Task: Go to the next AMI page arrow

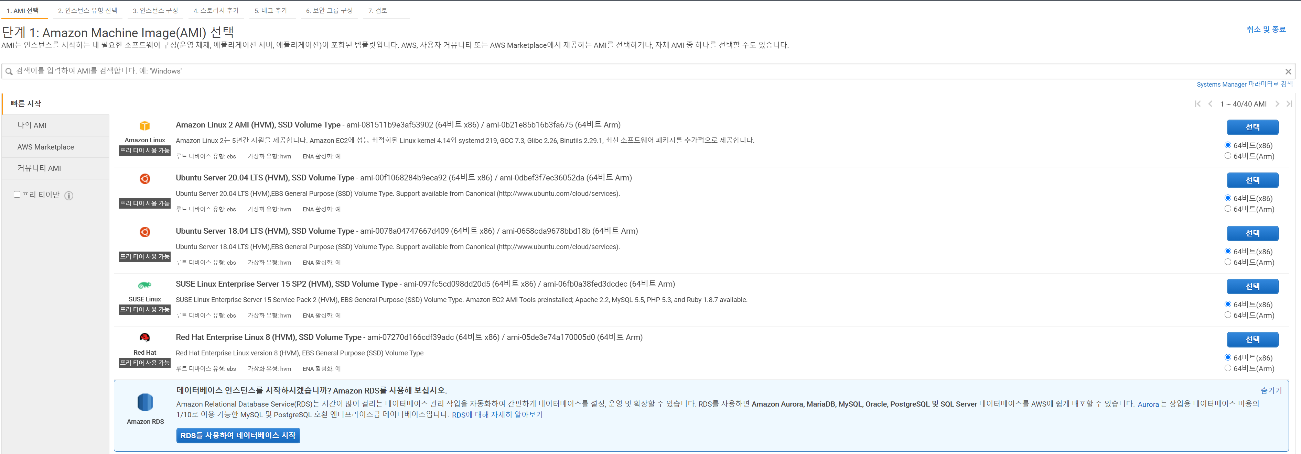Action: click(1277, 104)
